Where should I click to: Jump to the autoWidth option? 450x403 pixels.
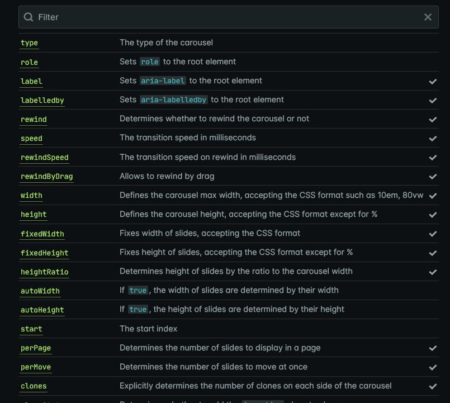[40, 291]
